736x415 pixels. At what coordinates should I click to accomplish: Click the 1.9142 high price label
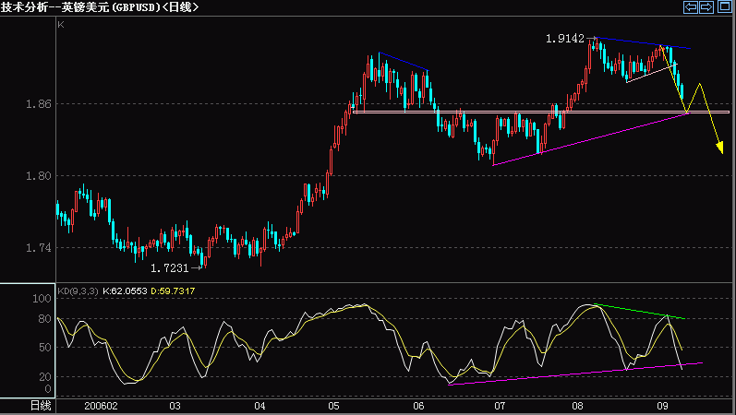(x=564, y=39)
